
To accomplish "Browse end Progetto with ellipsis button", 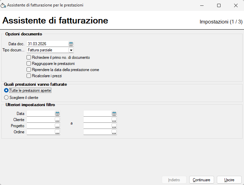I will tap(114, 126).
